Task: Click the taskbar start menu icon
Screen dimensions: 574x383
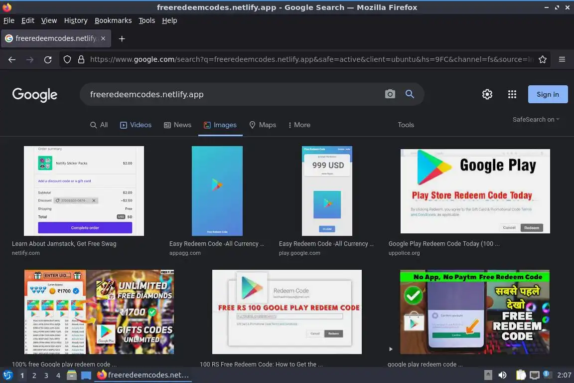Action: 7,375
